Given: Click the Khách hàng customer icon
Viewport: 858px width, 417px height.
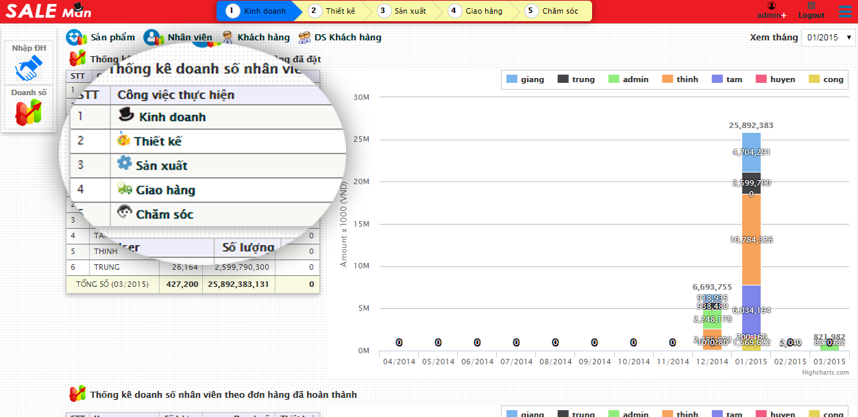Looking at the screenshot, I should click(228, 38).
